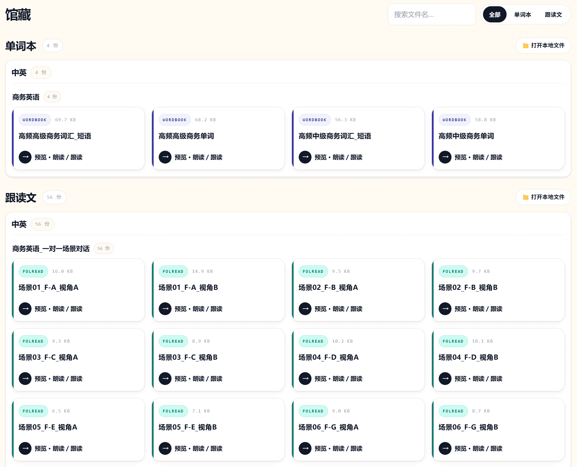The width and height of the screenshot is (577, 467).
Task: Switch to the 跟读文 filter tab
Action: (553, 14)
